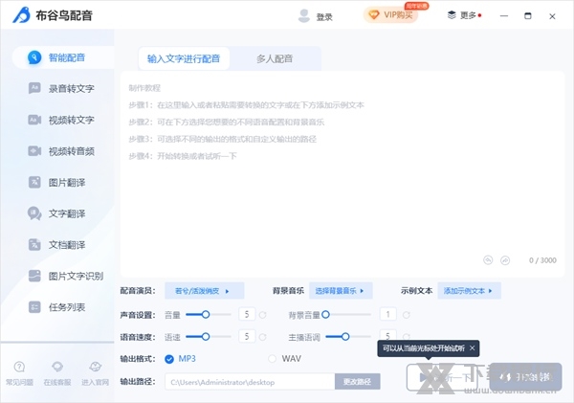
Task: Switch to the 输入文字进行配音 tab
Action: point(184,58)
